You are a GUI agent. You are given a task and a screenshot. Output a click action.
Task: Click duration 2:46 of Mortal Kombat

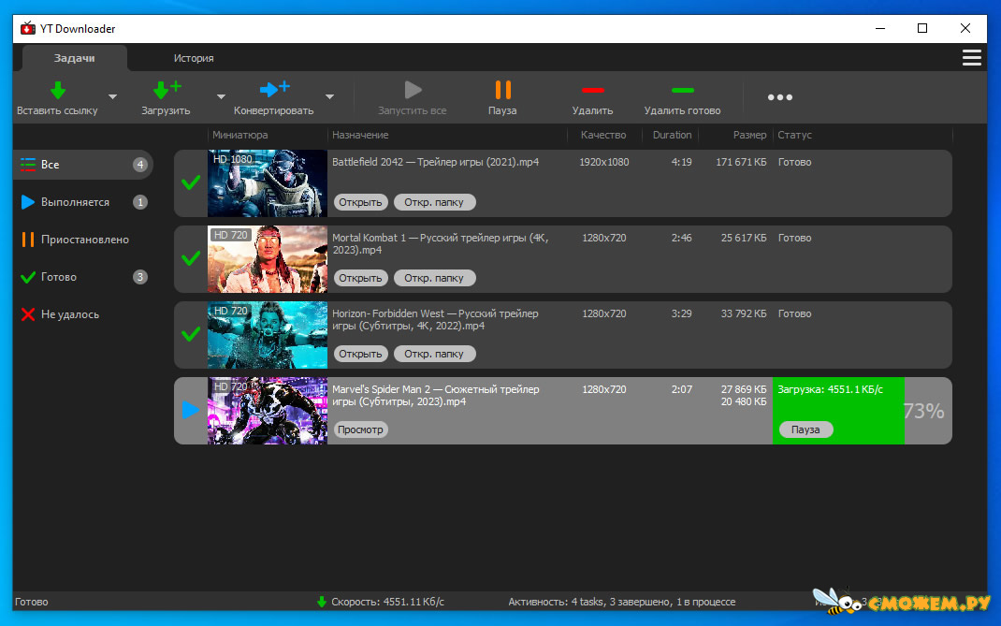click(682, 238)
